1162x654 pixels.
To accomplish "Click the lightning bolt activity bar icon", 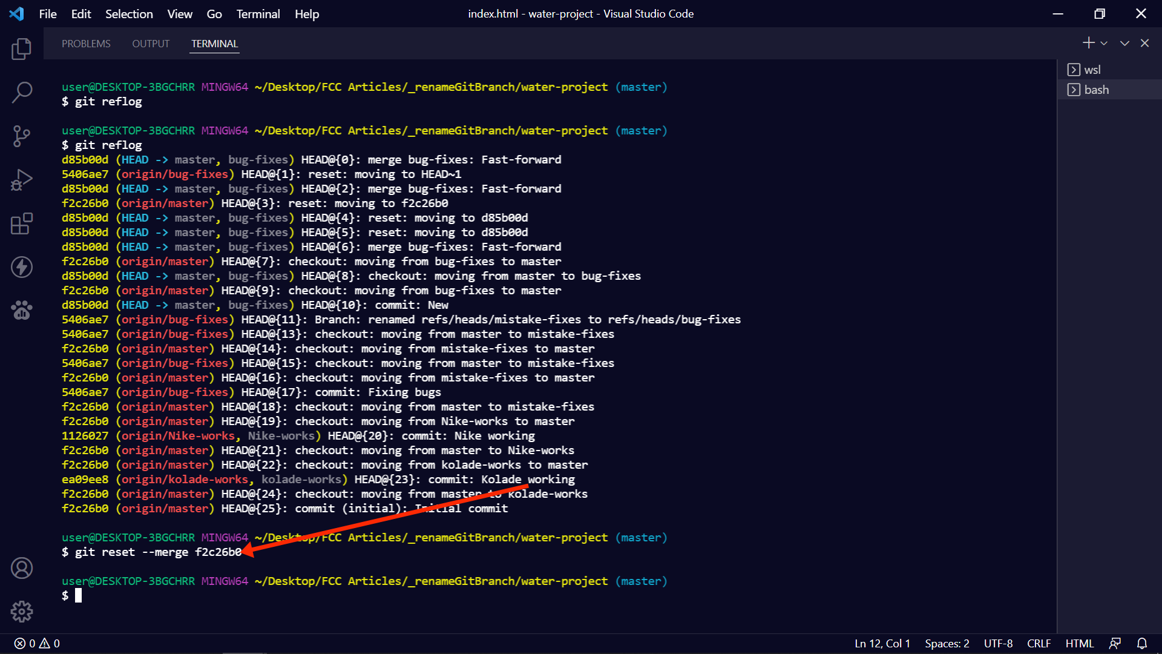I will click(22, 267).
